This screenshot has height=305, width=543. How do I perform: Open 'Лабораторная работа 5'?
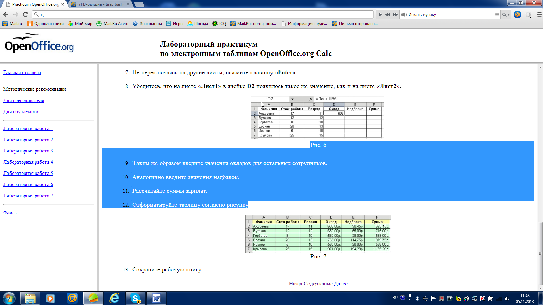28,173
